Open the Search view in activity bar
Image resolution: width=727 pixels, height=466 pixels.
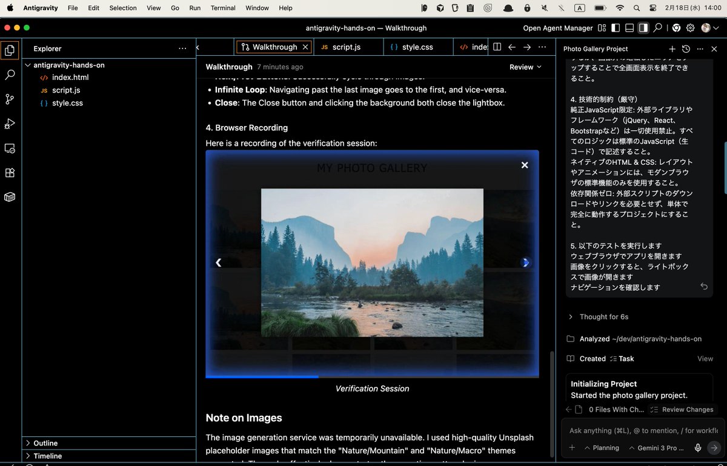click(10, 75)
